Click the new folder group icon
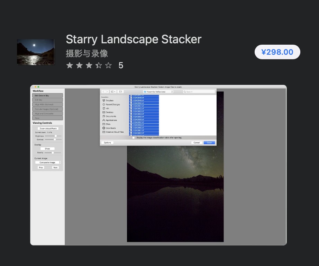 coord(120,92)
